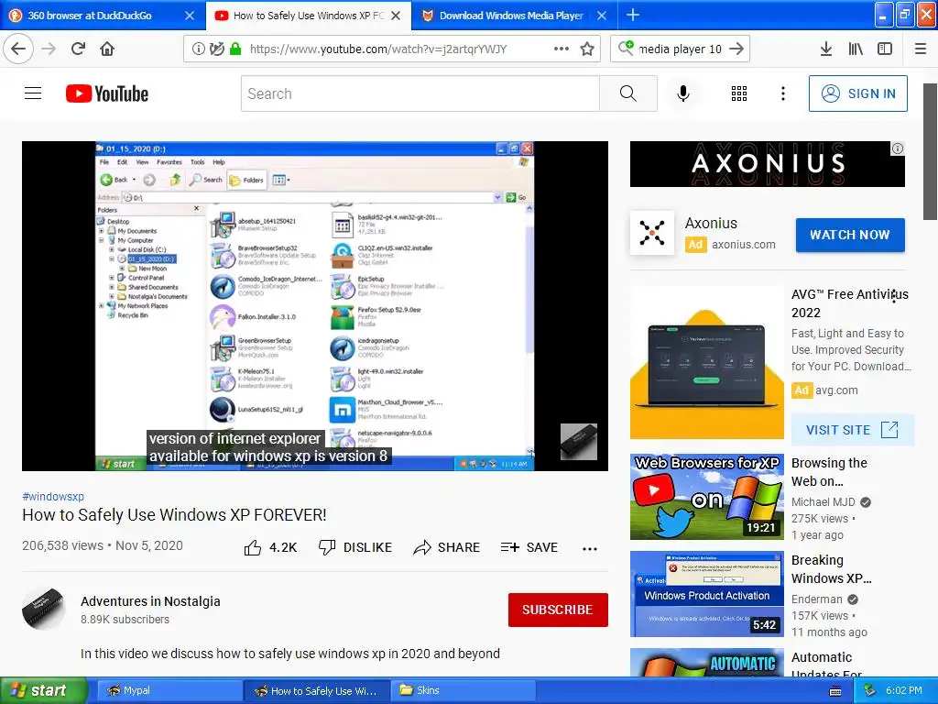Viewport: 938px width, 704px height.
Task: Toggle the browser sidebar view
Action: click(885, 49)
